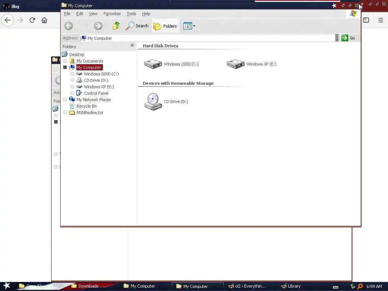Go to the browser Home page
Screen dimensions: 388x291
coord(44,20)
